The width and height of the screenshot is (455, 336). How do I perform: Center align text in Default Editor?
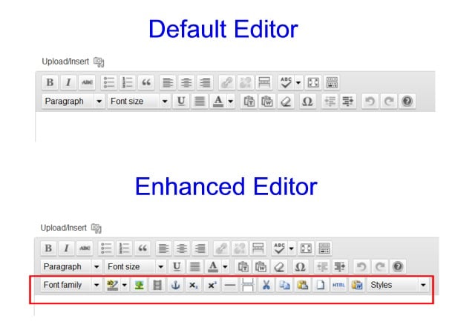tap(186, 82)
